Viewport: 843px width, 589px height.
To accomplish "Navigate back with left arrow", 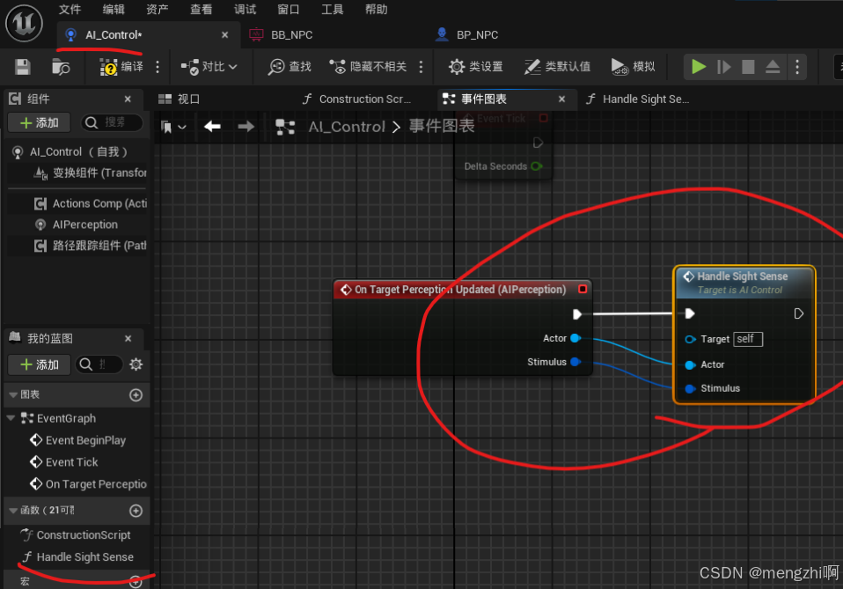I will [x=212, y=127].
